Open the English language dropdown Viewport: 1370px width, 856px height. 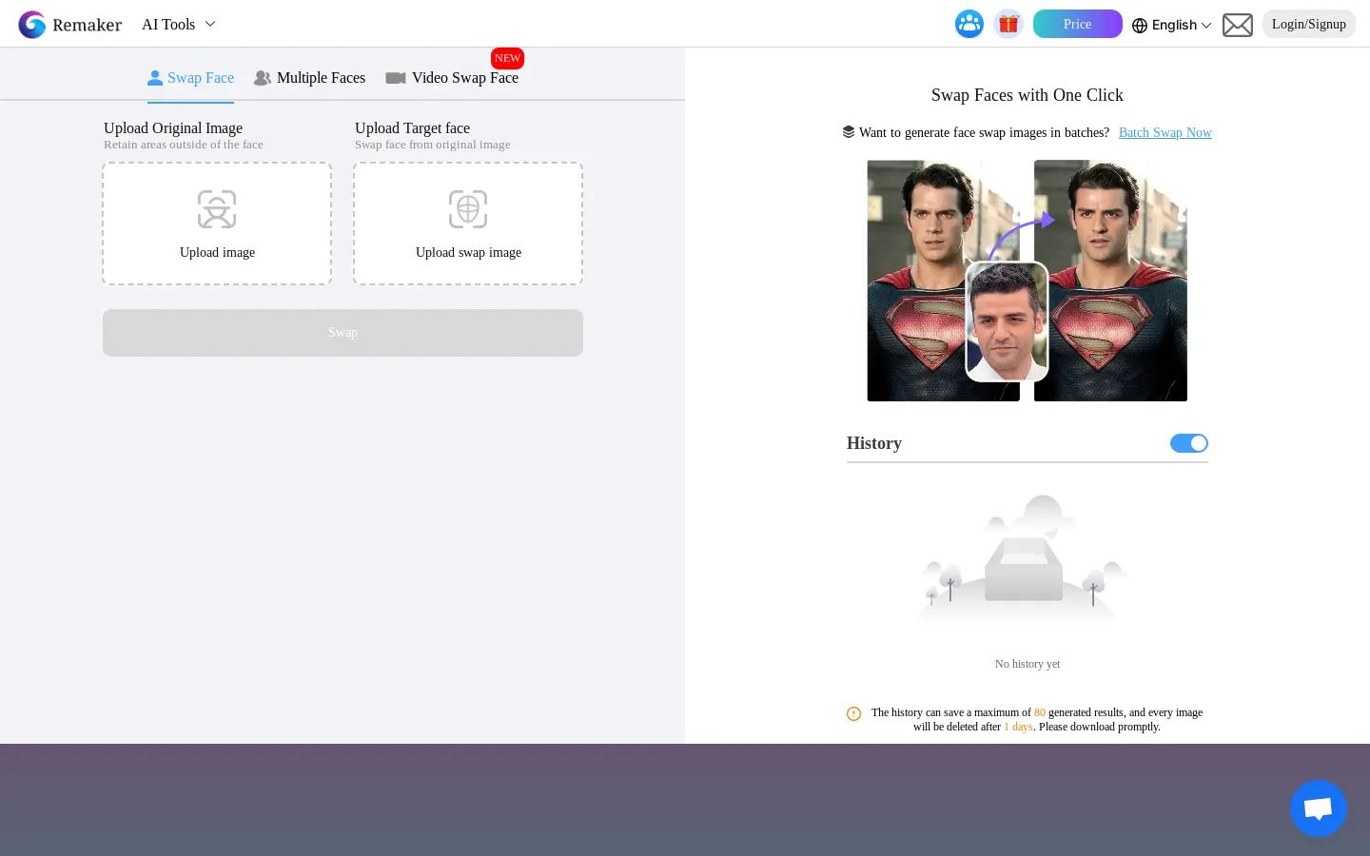pyautogui.click(x=1173, y=26)
